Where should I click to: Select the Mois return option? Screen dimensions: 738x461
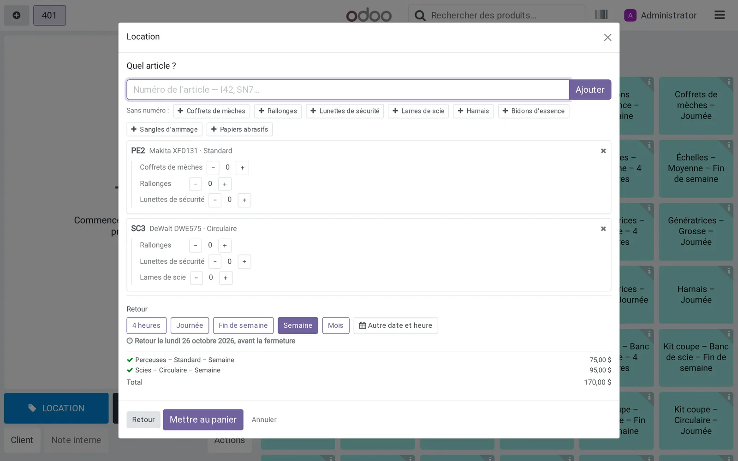pyautogui.click(x=335, y=325)
